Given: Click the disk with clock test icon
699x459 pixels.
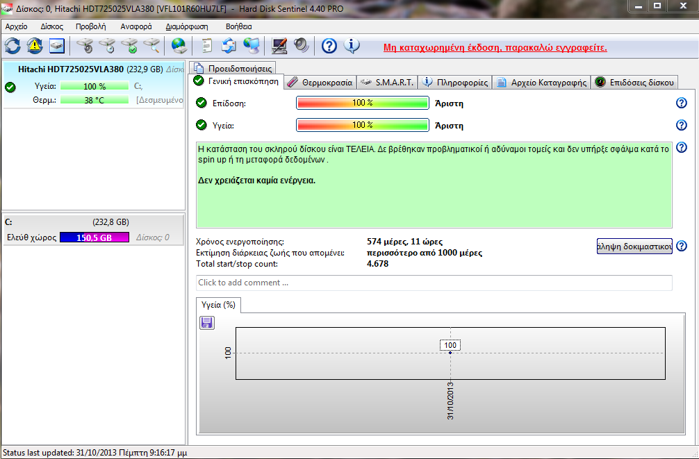Looking at the screenshot, I should tap(107, 45).
